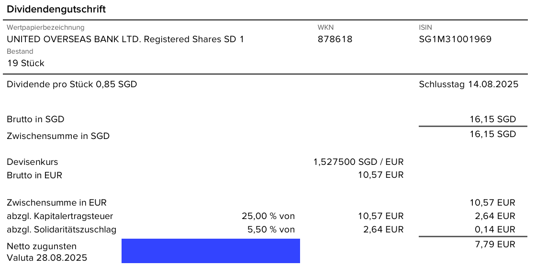
Task: Click the abzgl. Solidaritätszuschlag label
Action: pyautogui.click(x=61, y=230)
